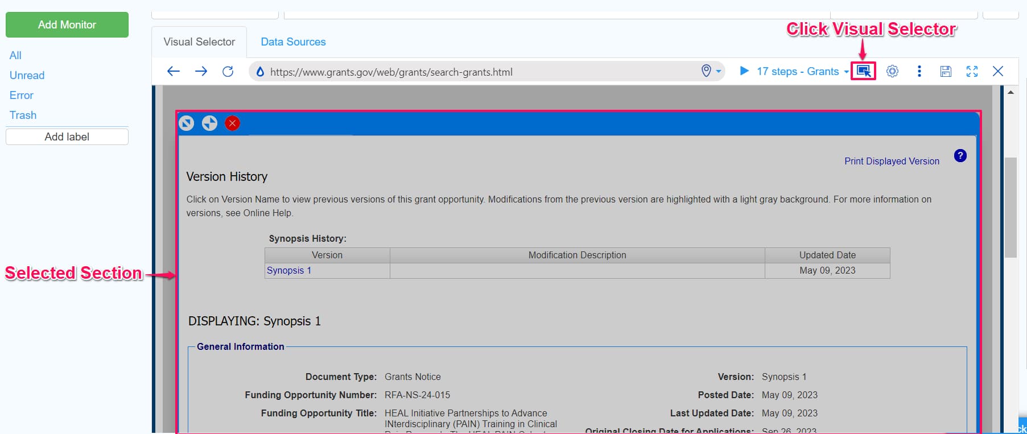1027x434 pixels.
Task: Click the Visual Selector cursor icon in toolbar
Action: tap(863, 71)
